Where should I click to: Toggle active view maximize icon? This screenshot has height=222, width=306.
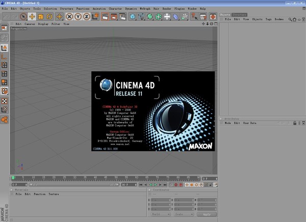pyautogui.click(x=216, y=24)
